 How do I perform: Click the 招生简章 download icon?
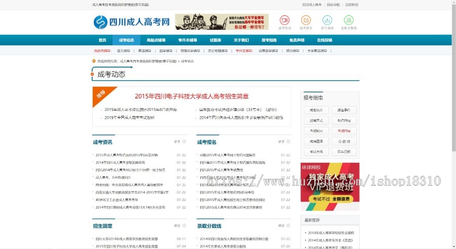[327, 20]
